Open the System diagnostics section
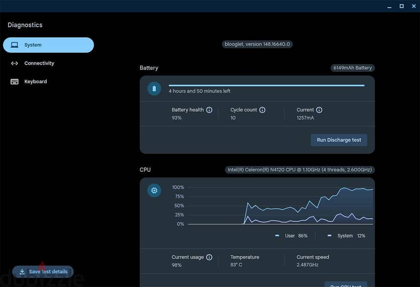The image size is (420, 287). [48, 45]
